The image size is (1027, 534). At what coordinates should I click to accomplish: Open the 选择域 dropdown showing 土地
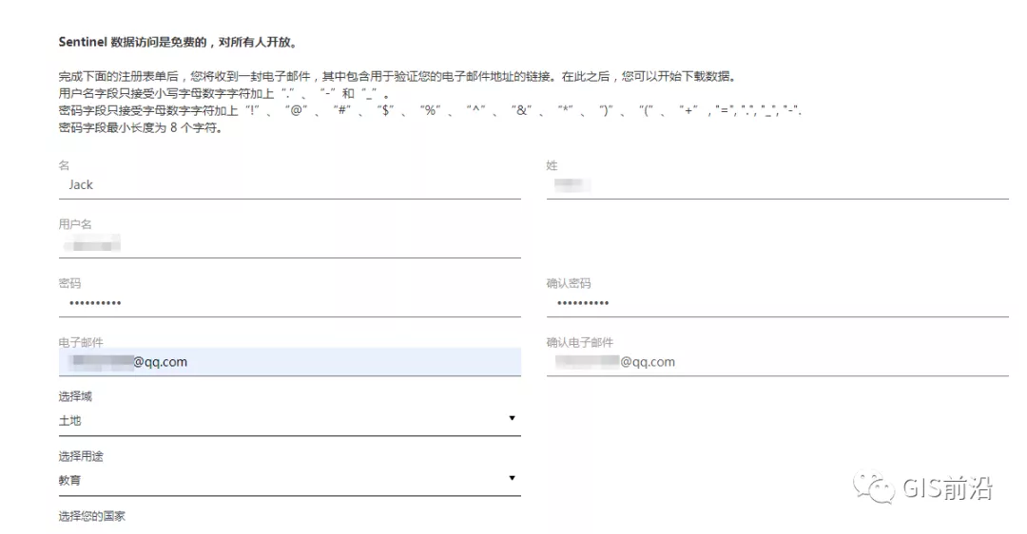[x=289, y=420]
